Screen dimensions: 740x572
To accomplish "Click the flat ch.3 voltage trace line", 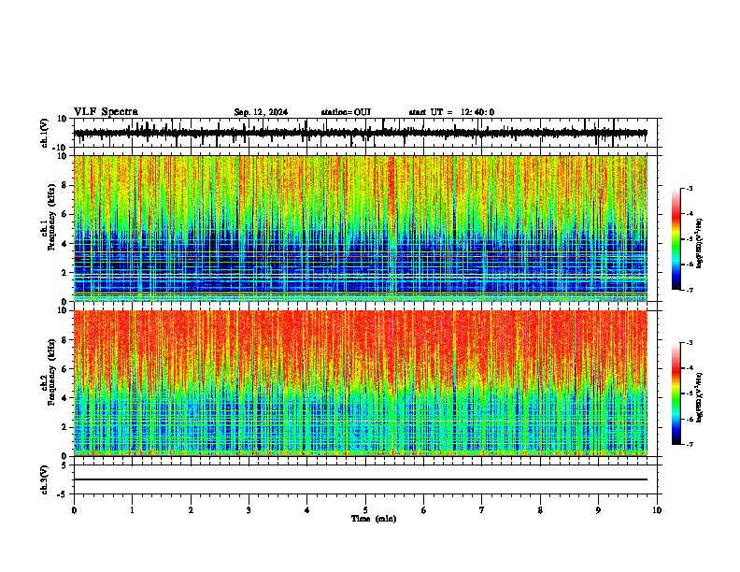I will [x=361, y=479].
